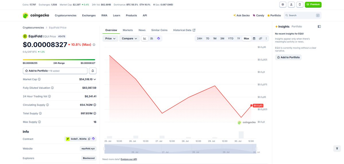This screenshot has width=344, height=164.
Task: Select the line chart view icon
Action: coord(145,38)
